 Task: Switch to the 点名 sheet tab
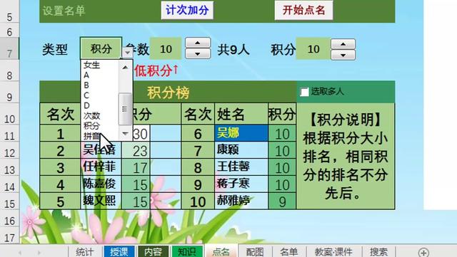(221, 252)
